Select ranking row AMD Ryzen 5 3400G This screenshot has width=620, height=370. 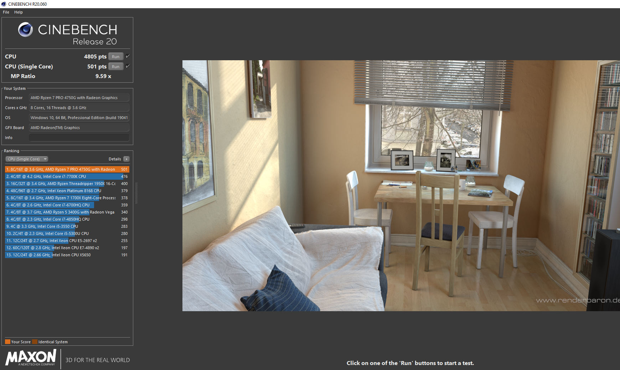click(x=67, y=212)
